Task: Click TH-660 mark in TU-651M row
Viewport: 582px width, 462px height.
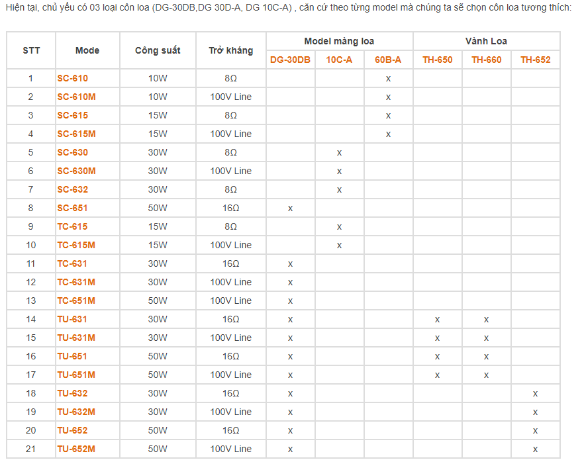Action: [x=486, y=375]
